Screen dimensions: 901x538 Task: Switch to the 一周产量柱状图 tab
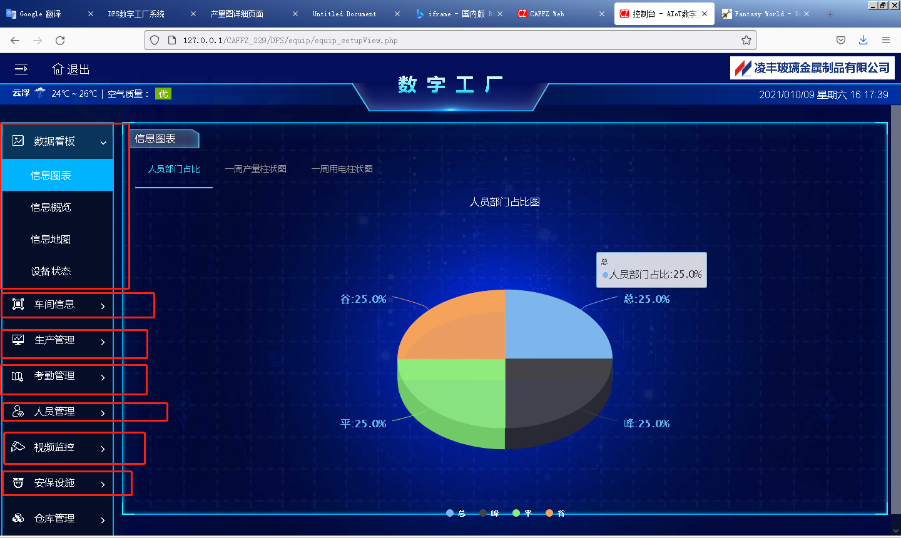tap(256, 168)
